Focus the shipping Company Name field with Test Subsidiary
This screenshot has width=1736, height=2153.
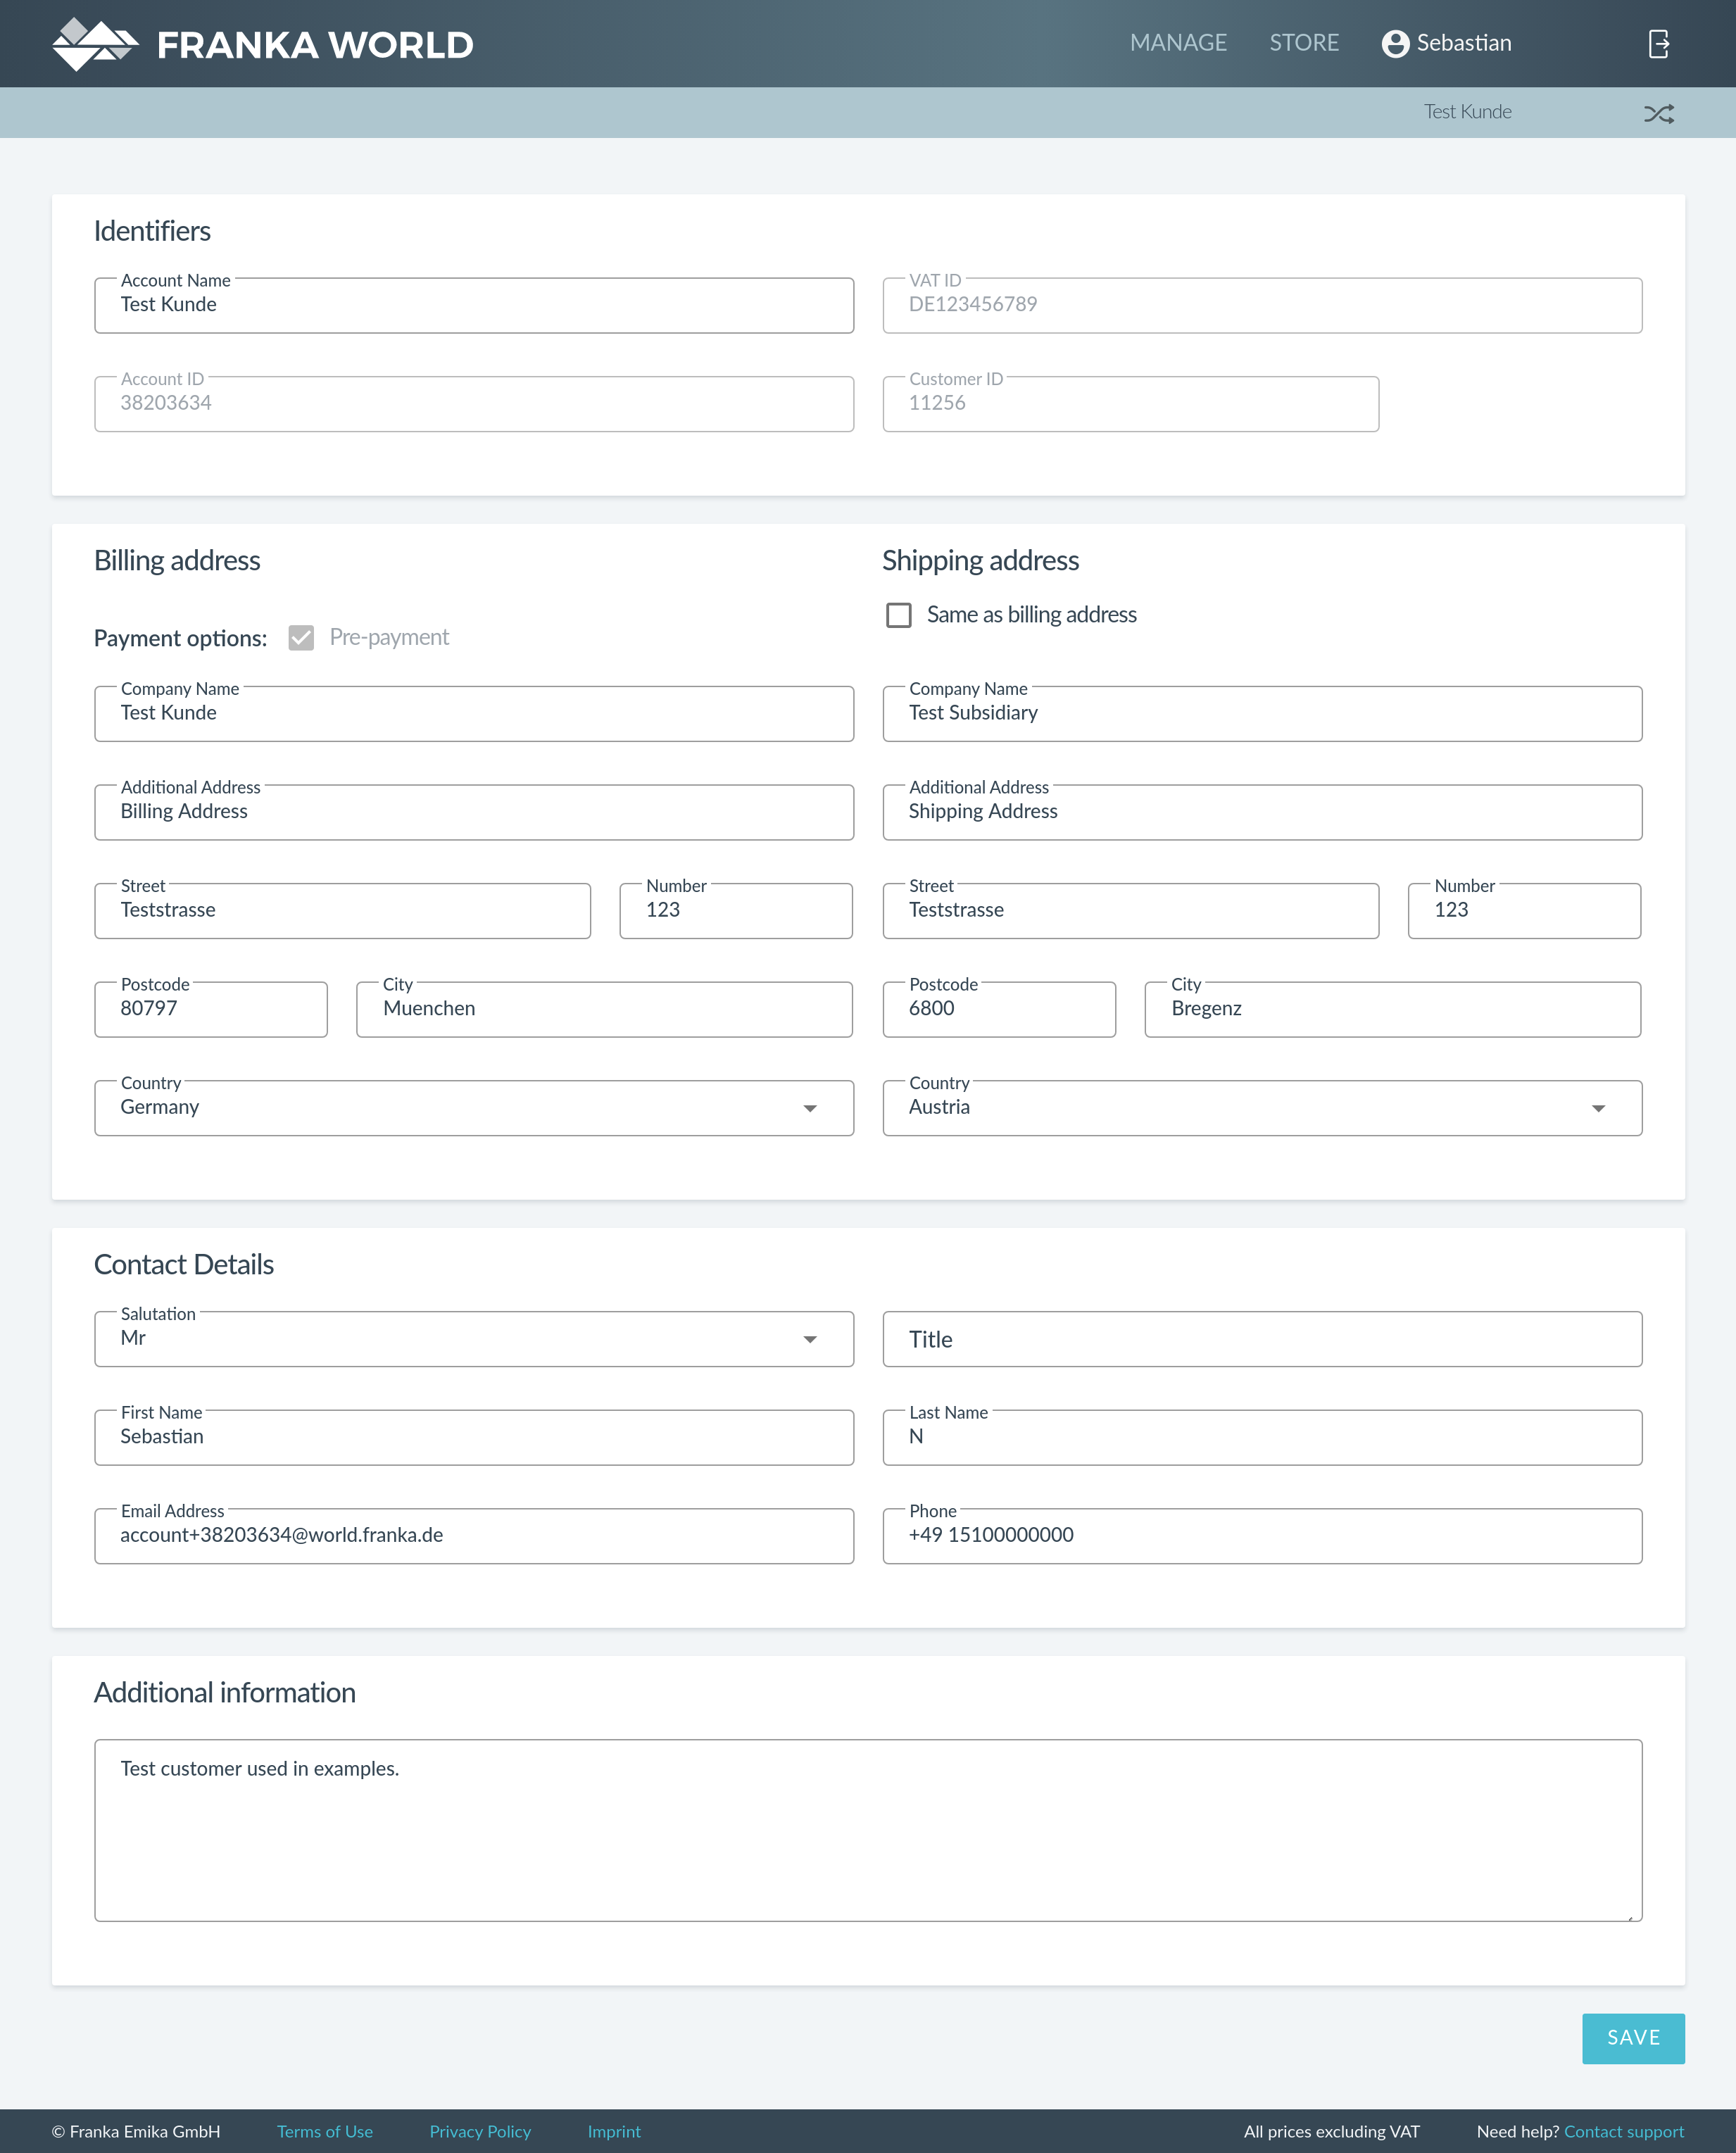[1262, 714]
